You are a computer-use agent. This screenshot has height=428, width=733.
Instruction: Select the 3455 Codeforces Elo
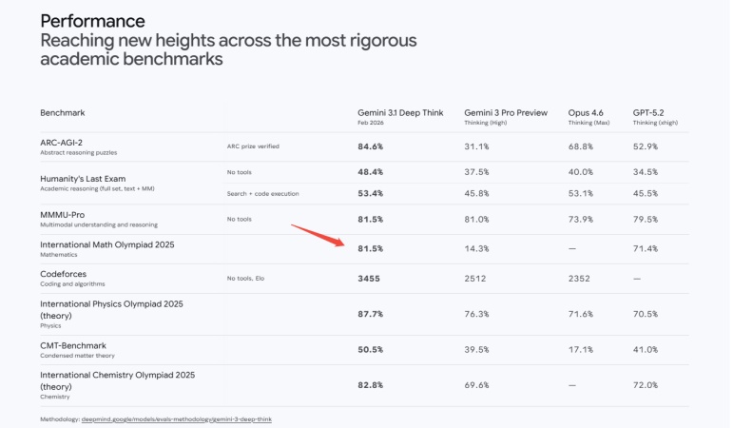(x=369, y=279)
